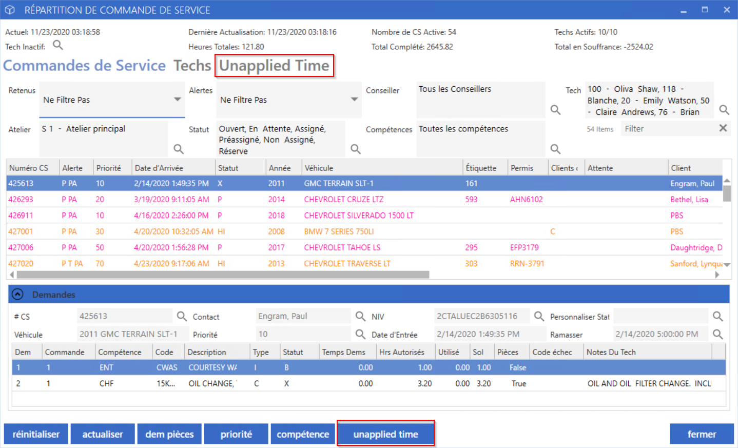
Task: Click the compétence button
Action: point(303,434)
